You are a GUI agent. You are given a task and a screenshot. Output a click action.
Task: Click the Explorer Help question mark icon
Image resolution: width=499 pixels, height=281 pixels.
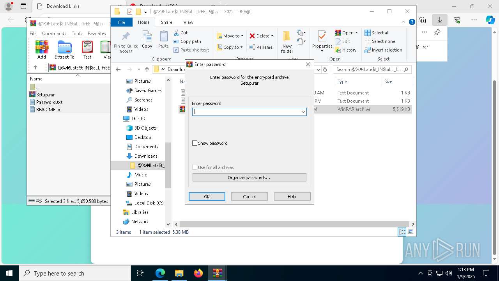click(x=412, y=22)
